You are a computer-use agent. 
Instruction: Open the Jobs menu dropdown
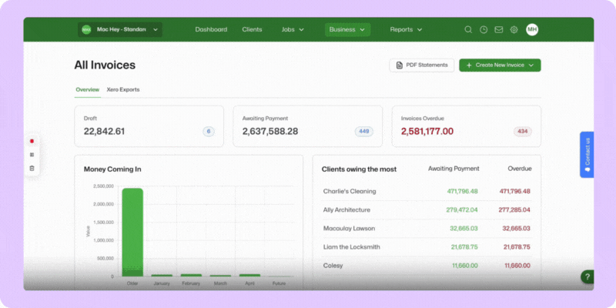pyautogui.click(x=293, y=29)
